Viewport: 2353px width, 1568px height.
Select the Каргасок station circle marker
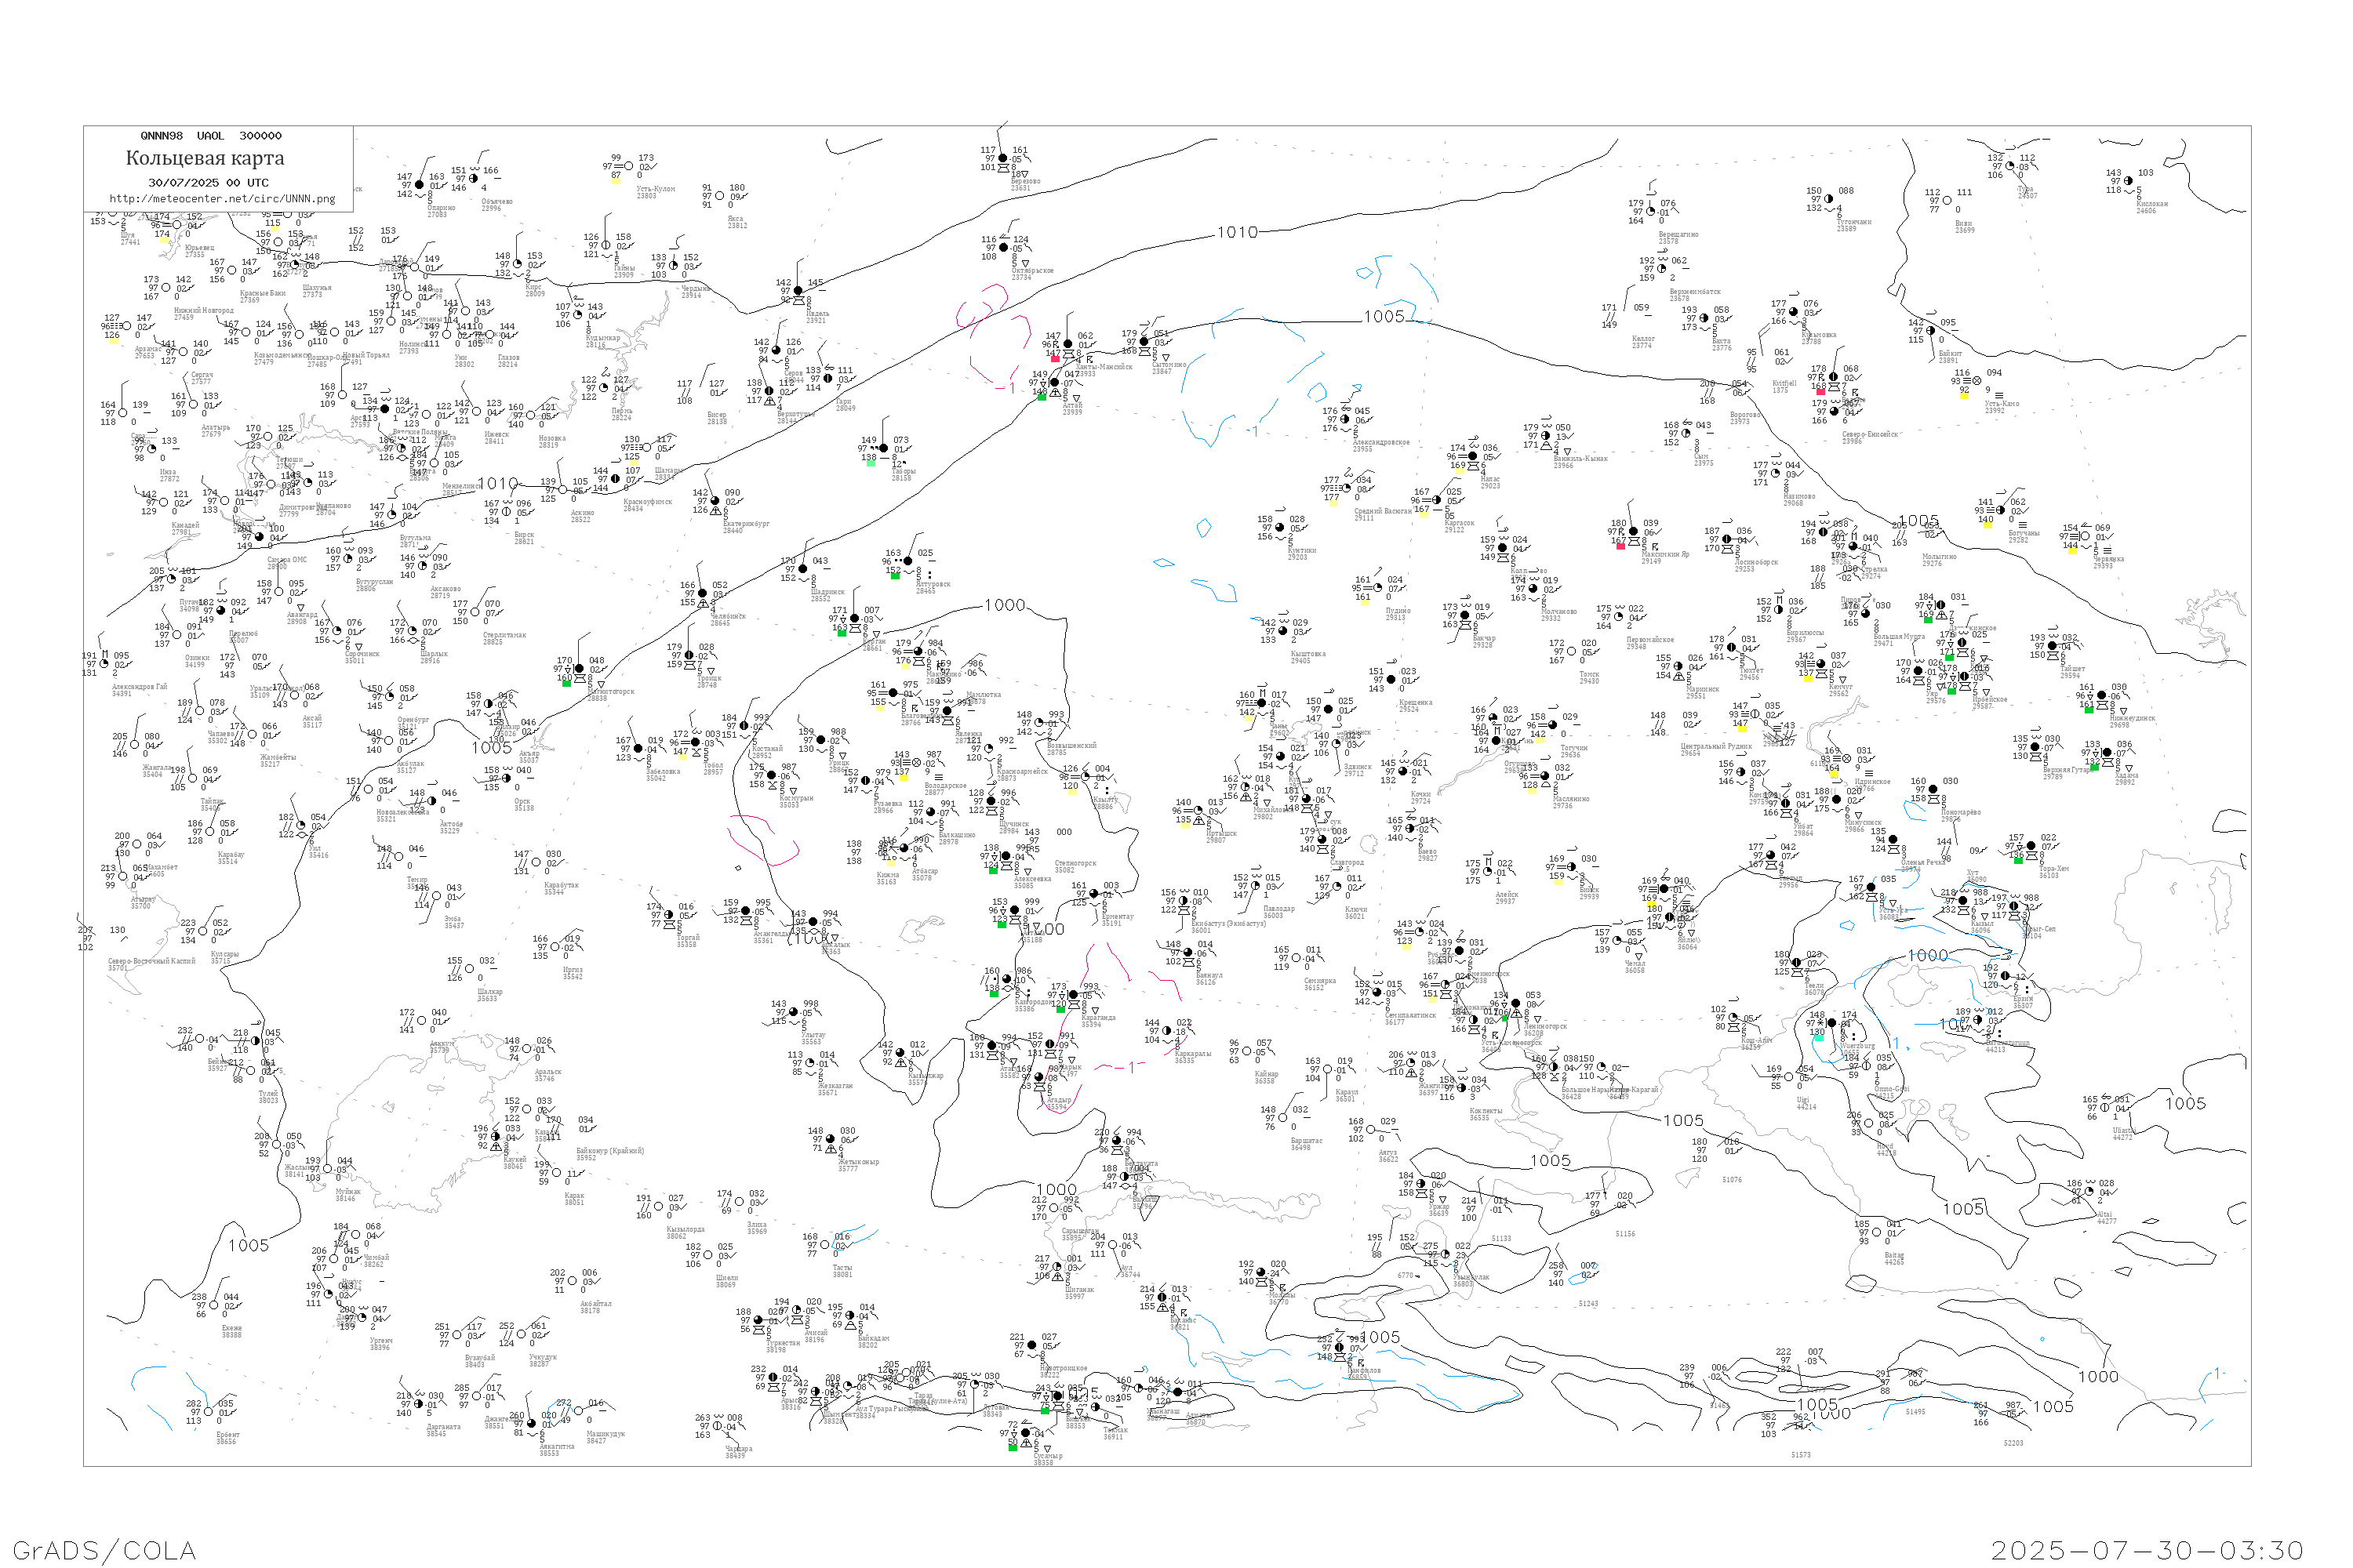click(x=1437, y=500)
